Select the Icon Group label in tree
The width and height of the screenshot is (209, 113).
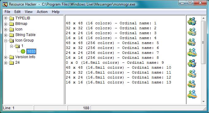[x=24, y=40]
